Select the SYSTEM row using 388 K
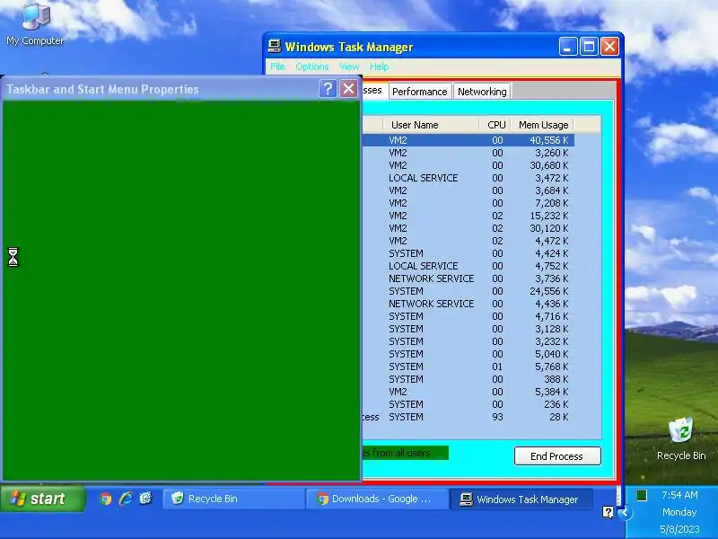 (468, 379)
